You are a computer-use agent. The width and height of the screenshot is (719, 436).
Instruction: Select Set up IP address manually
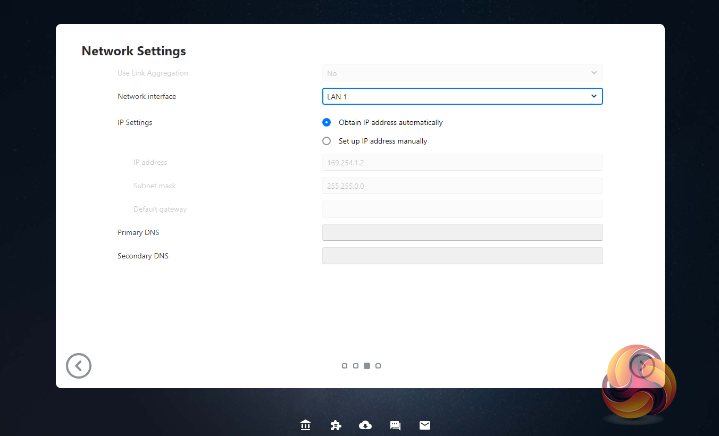[327, 141]
